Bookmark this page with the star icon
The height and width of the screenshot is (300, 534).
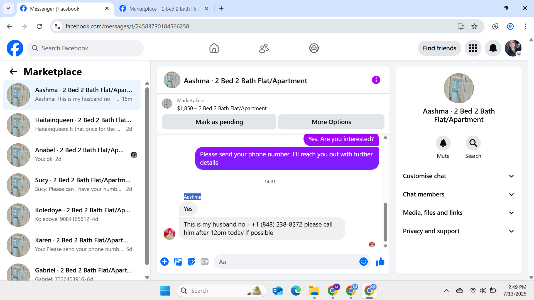pyautogui.click(x=474, y=26)
